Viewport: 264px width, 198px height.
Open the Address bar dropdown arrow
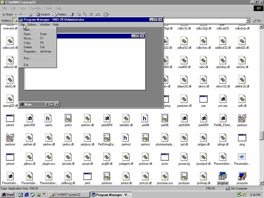248,21
